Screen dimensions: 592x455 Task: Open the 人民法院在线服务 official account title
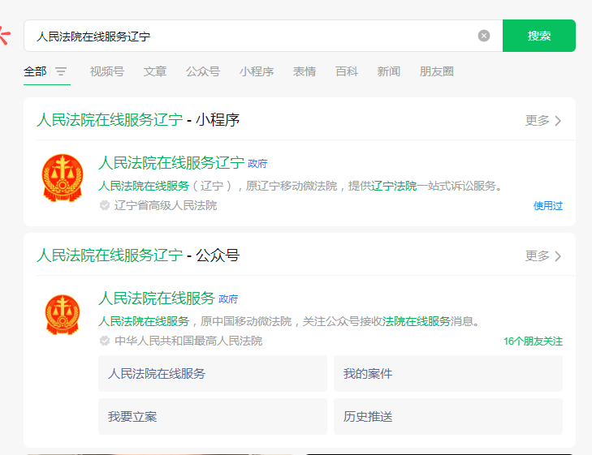coord(157,298)
